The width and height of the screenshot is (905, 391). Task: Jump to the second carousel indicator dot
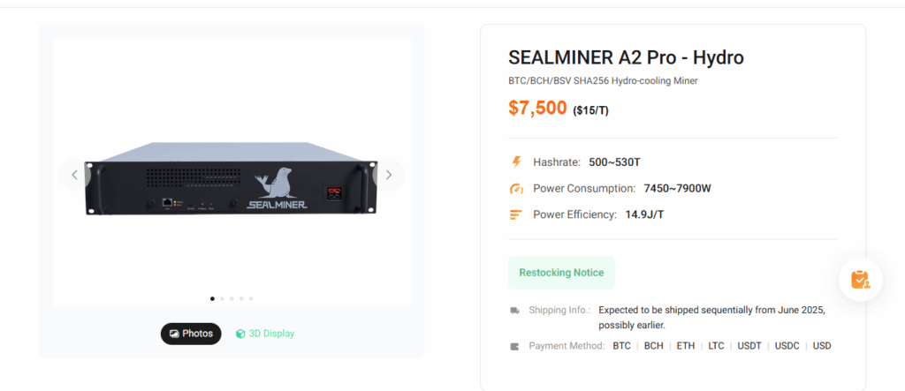tap(221, 298)
